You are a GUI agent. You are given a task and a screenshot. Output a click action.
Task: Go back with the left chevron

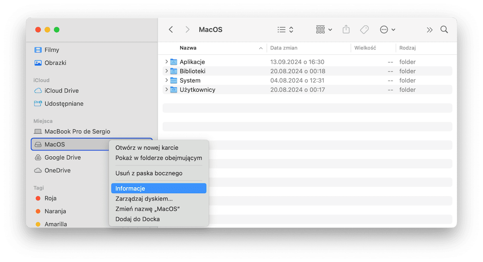coord(171,30)
